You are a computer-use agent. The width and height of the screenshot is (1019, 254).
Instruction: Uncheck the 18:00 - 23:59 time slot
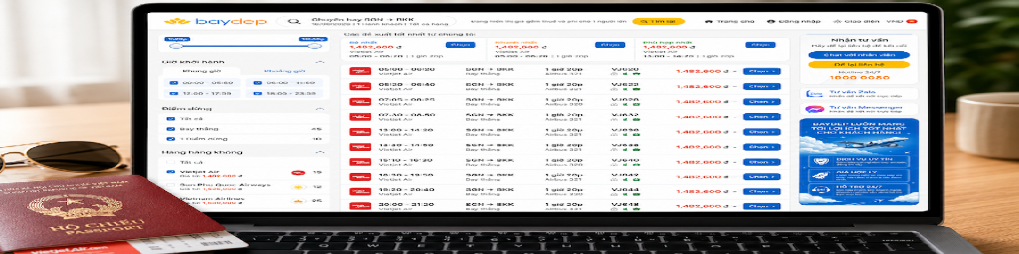257,93
